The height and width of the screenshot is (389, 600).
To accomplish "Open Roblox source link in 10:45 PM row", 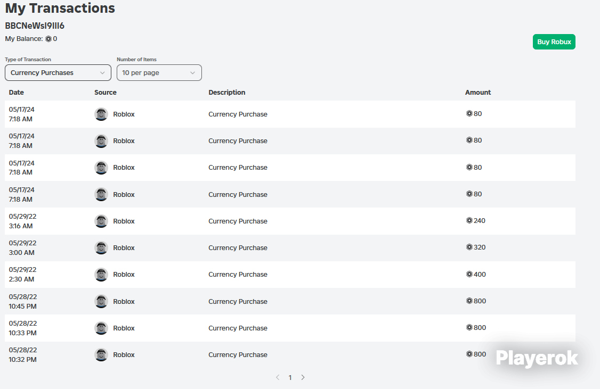I will pos(124,302).
